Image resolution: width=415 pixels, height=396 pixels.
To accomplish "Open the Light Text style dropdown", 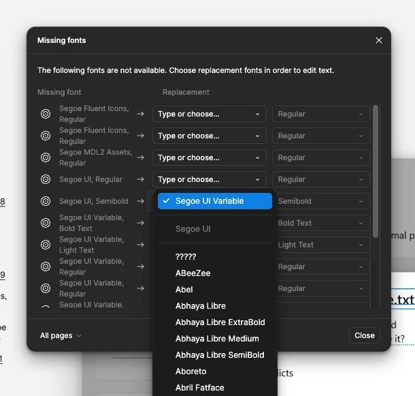I will [x=323, y=245].
